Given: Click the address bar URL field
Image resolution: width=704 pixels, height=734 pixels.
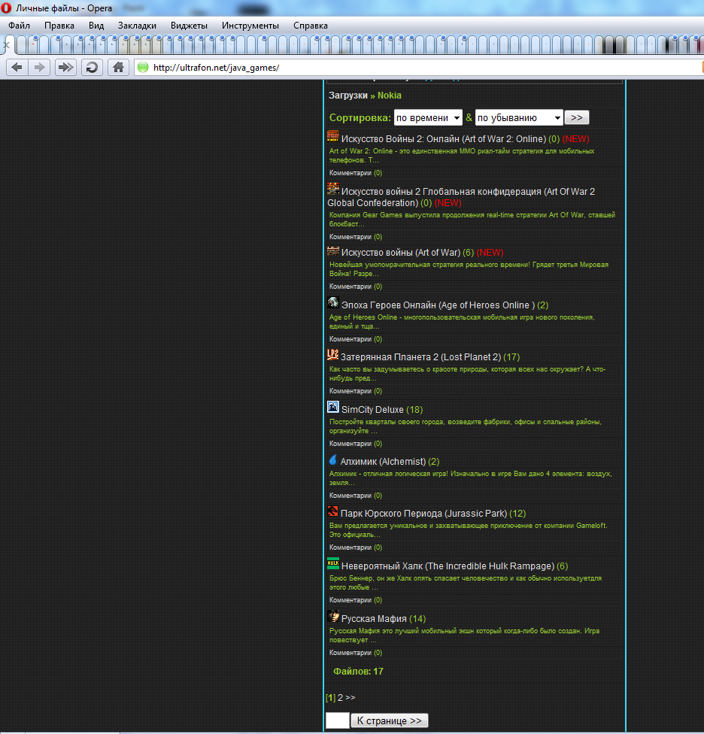Looking at the screenshot, I should tap(414, 68).
